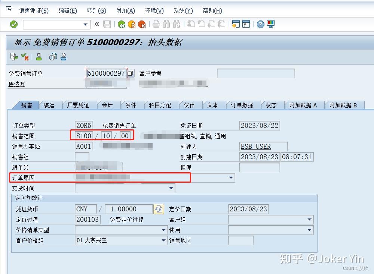Click the Print icon in the standard toolbar
This screenshot has width=374, height=274.
pos(156,24)
